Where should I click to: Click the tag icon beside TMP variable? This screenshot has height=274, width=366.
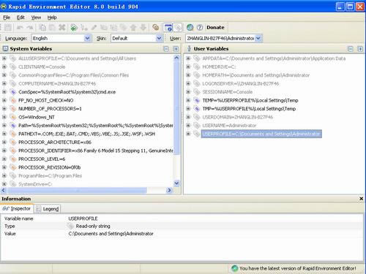(x=197, y=109)
